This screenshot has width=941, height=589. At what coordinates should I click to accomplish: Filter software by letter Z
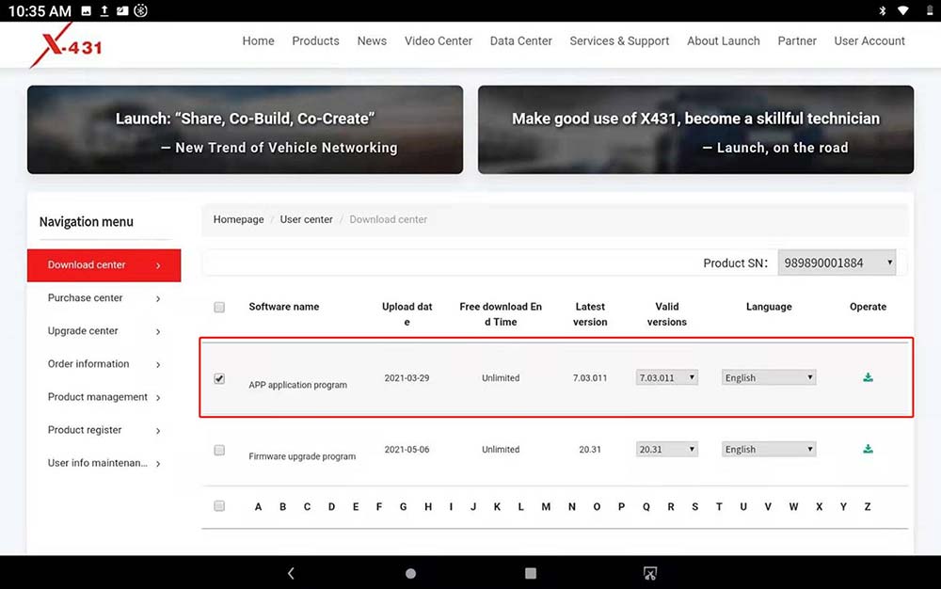pos(868,507)
